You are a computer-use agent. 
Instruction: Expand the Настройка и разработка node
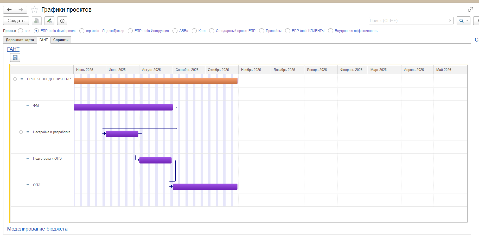(x=21, y=132)
